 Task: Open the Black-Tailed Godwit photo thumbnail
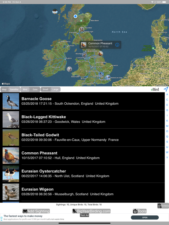tap(11, 137)
